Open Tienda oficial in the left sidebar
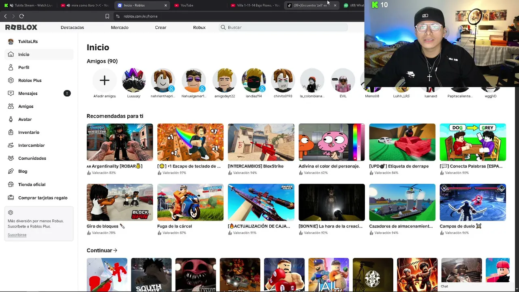519x292 pixels. (39, 185)
